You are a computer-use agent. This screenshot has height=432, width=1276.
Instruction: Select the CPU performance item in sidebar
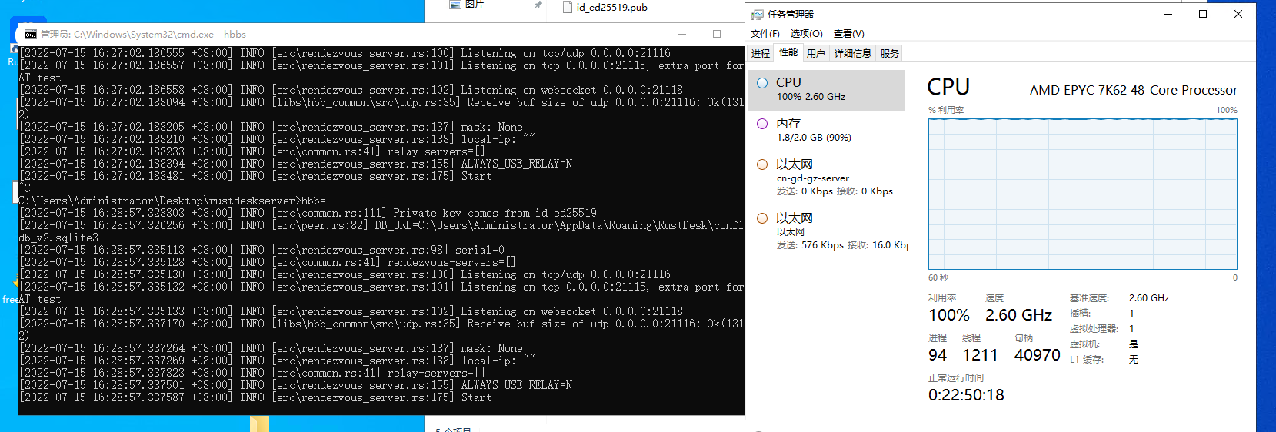click(827, 90)
